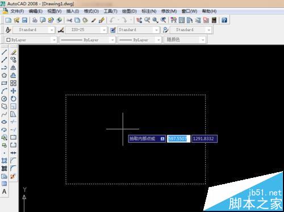
Task: Click the Text Style icon
Action: 8,30
